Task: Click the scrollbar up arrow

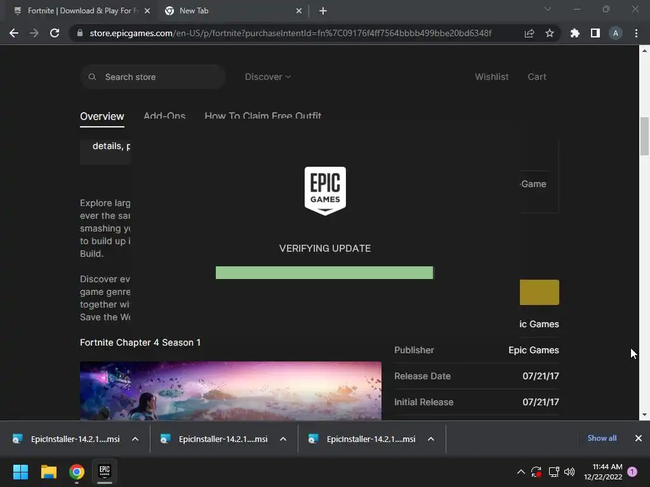Action: coord(644,51)
